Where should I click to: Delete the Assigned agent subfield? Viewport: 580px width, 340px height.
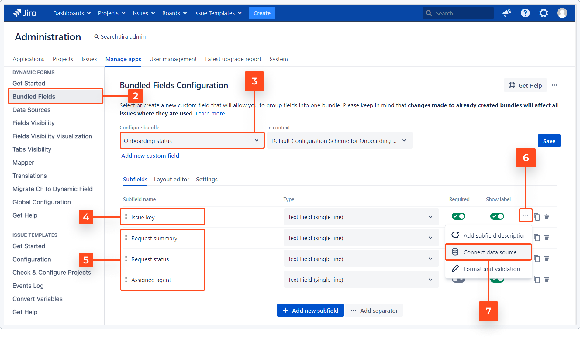(x=547, y=279)
